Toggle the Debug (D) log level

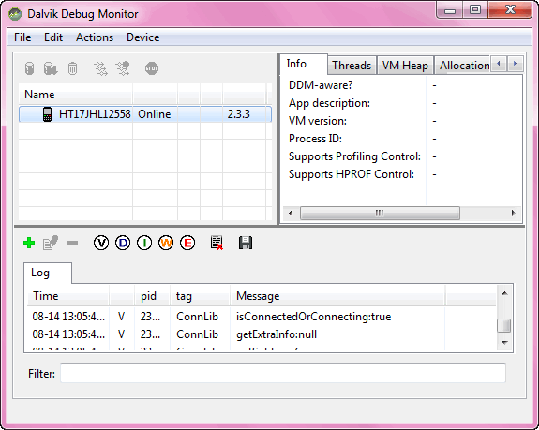click(x=123, y=243)
